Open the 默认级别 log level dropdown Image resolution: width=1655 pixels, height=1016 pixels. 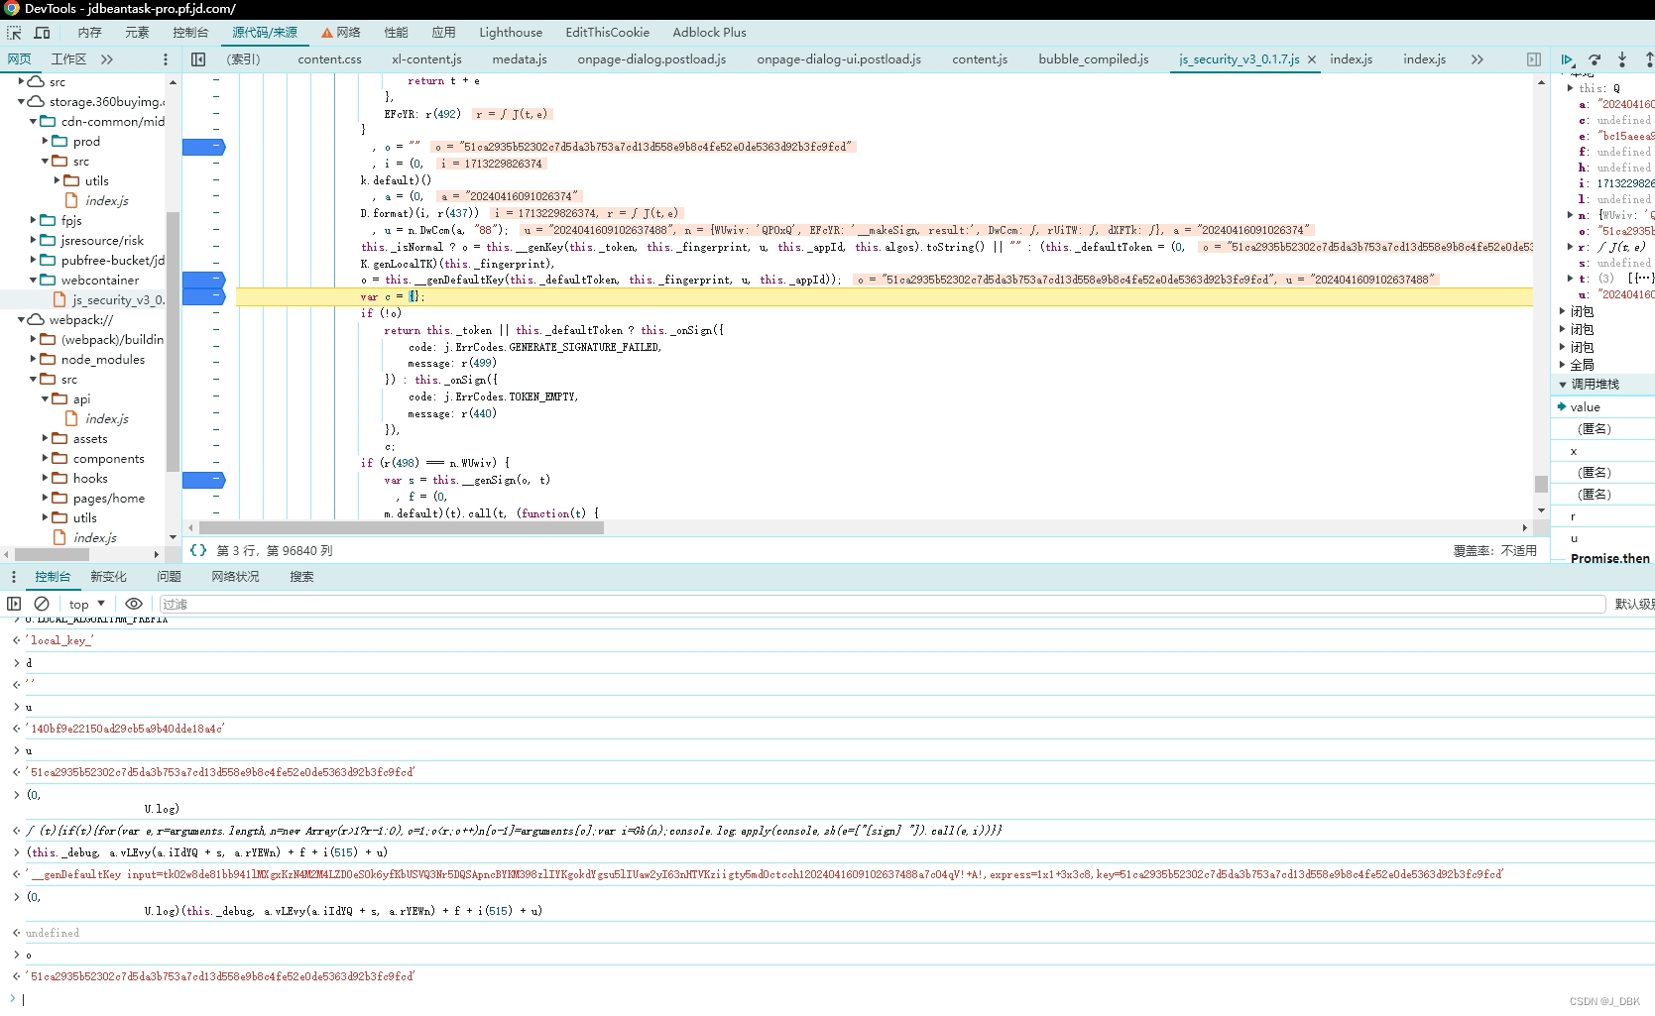(x=1632, y=603)
